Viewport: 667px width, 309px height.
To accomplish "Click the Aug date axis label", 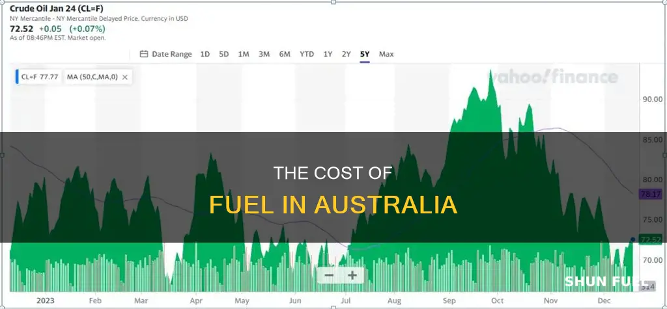I will pos(395,300).
